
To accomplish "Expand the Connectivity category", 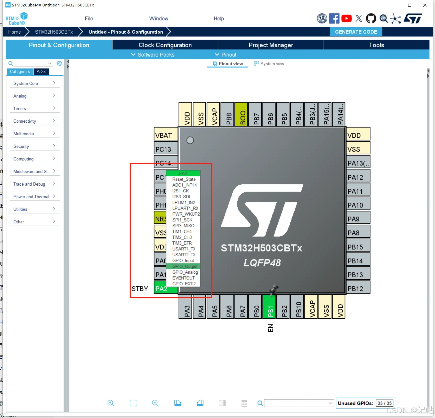I will click(35, 121).
